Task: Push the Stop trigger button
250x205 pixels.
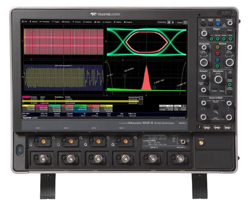Action: coord(230,39)
